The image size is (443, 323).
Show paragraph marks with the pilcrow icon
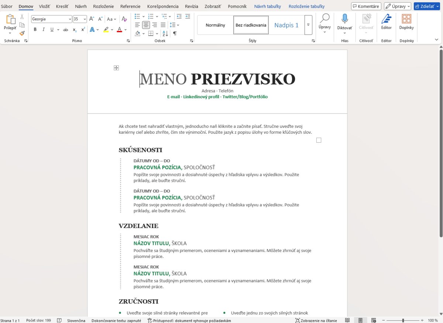pyautogui.click(x=175, y=34)
